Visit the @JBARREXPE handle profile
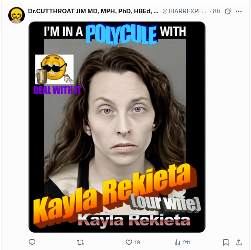 pyautogui.click(x=184, y=11)
